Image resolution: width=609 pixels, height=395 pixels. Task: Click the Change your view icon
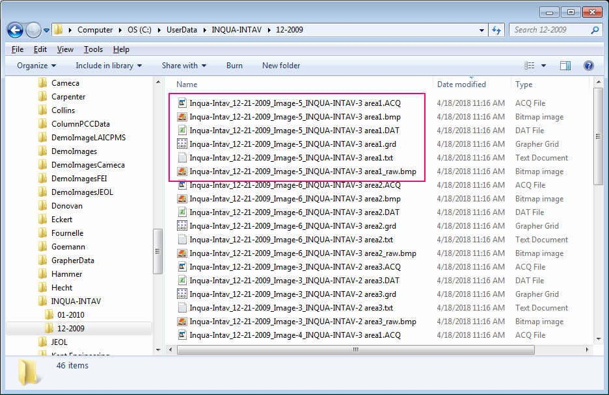tap(530, 66)
